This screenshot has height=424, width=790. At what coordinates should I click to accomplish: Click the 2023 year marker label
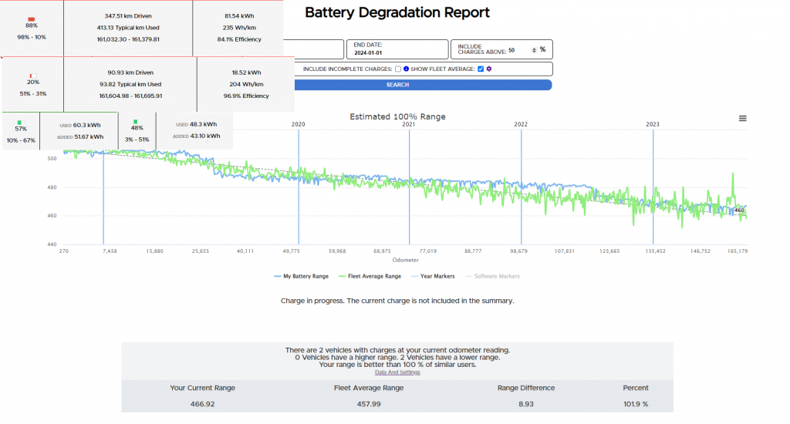click(653, 124)
